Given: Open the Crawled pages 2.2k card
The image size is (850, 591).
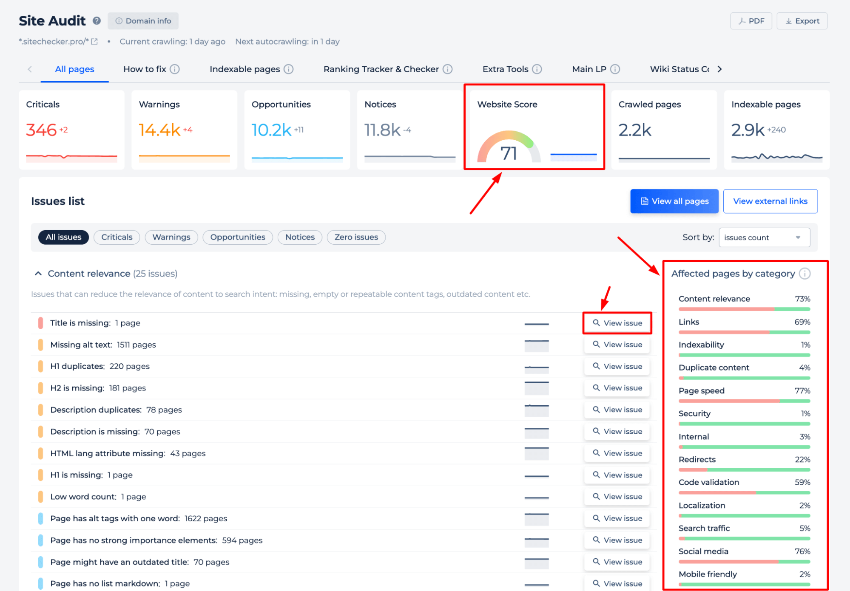Looking at the screenshot, I should point(664,130).
